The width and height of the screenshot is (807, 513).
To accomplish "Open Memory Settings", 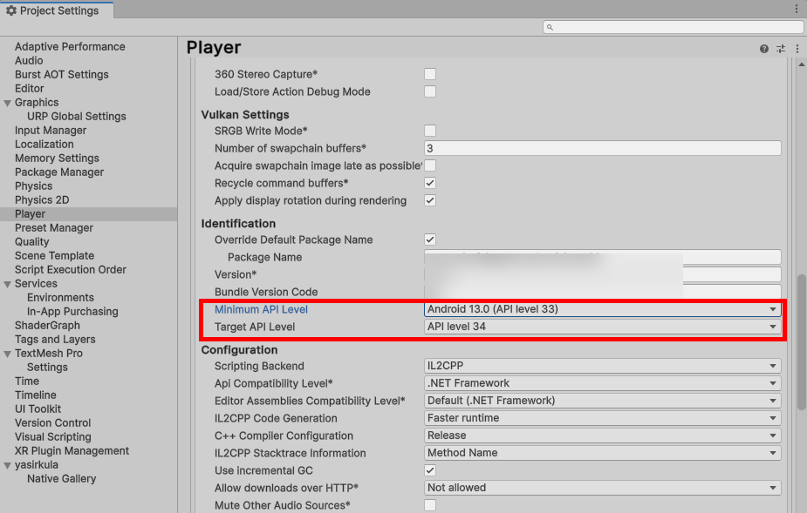I will pyautogui.click(x=57, y=158).
